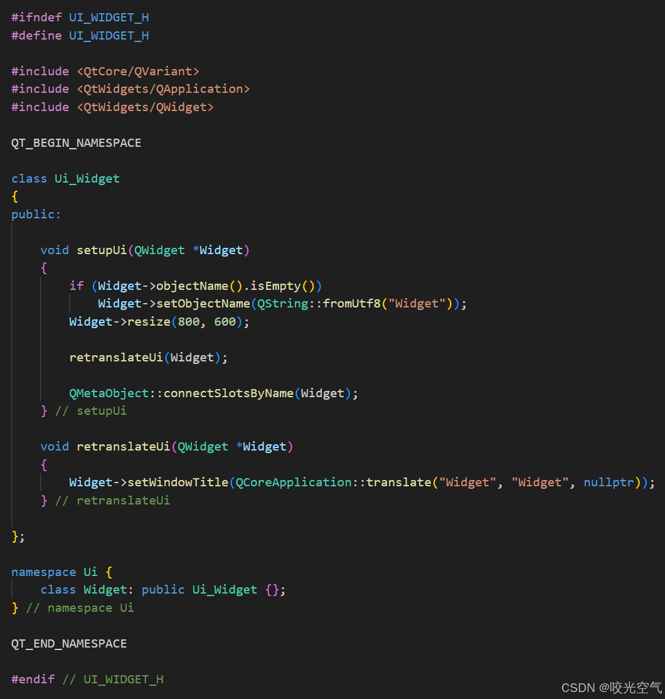This screenshot has width=665, height=699.
Task: Click 'retranslateUi(Widget);' call line
Action: (149, 358)
